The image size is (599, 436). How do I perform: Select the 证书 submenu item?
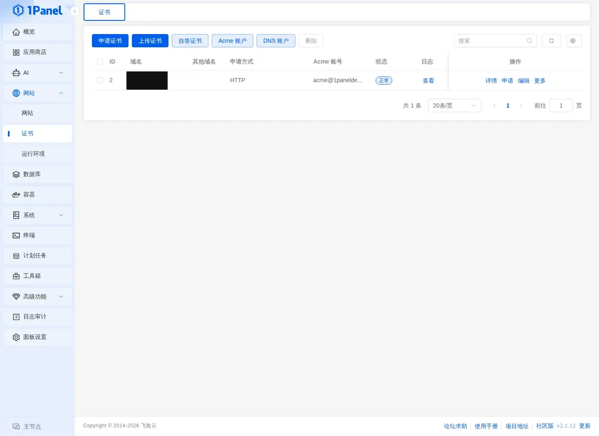tap(37, 134)
